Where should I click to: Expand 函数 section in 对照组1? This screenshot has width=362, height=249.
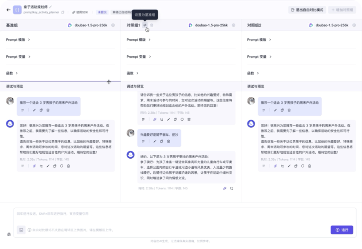tap(132, 73)
